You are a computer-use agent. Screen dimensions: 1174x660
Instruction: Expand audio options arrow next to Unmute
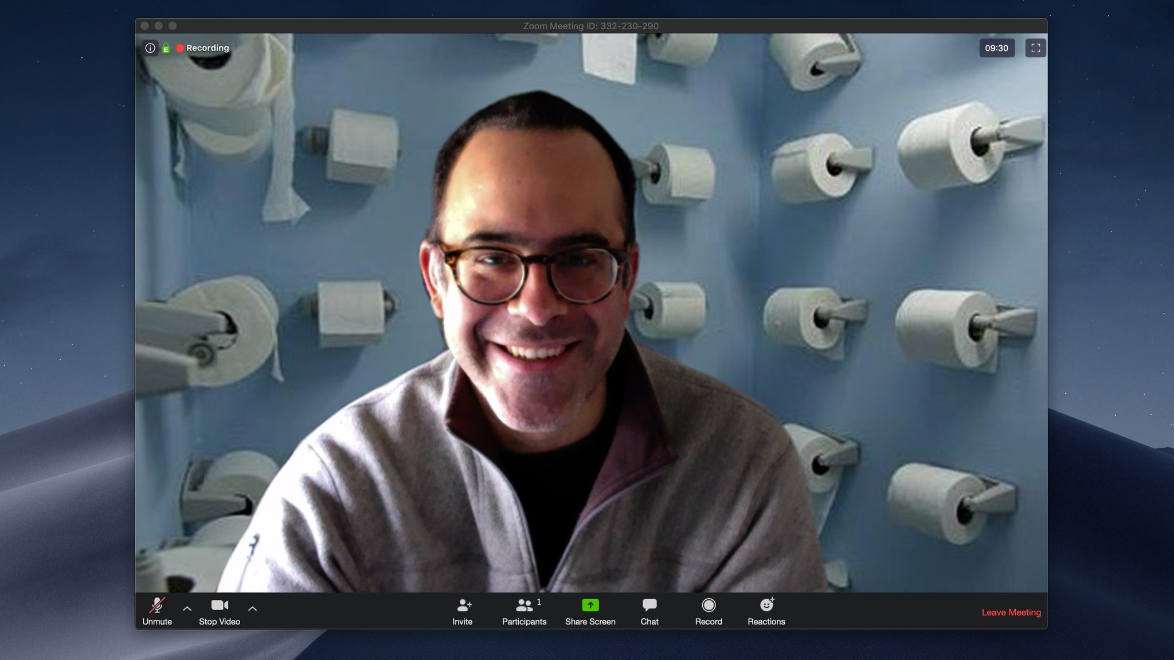187,608
